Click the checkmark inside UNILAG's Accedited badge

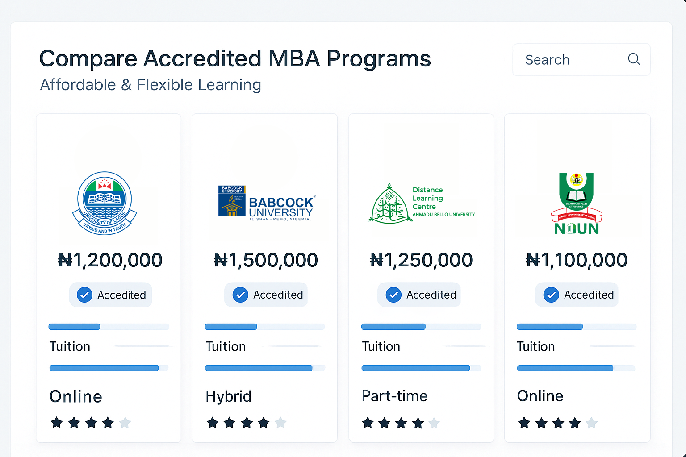[x=84, y=295]
